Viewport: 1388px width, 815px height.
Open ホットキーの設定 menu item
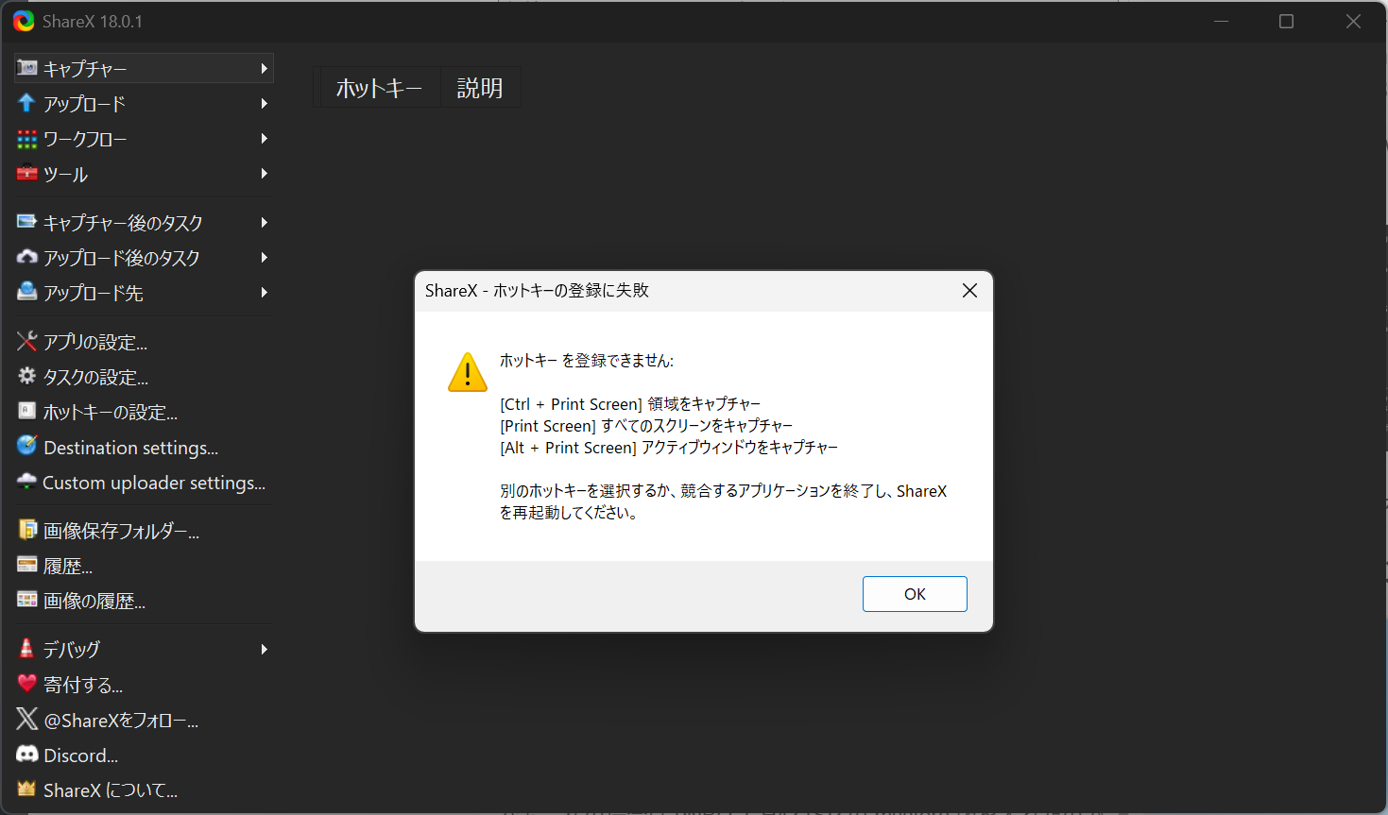[x=110, y=413]
